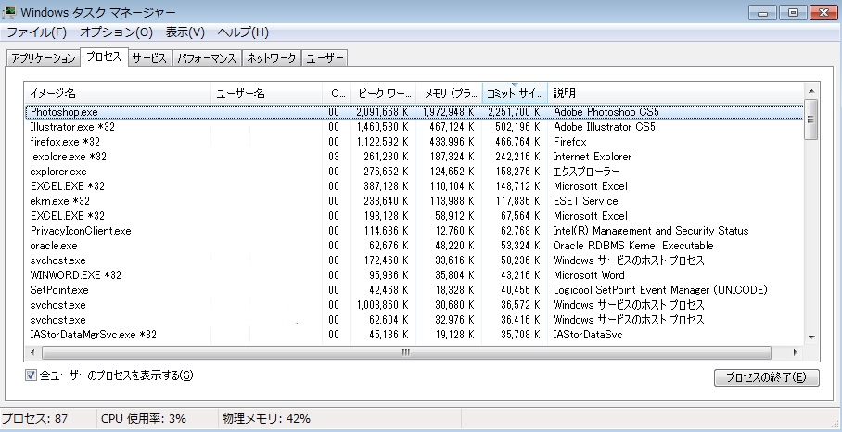Switch to the サービス tab
The image size is (842, 432).
click(150, 58)
